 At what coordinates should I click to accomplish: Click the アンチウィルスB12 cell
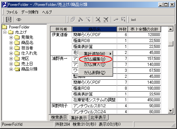tap(95, 106)
